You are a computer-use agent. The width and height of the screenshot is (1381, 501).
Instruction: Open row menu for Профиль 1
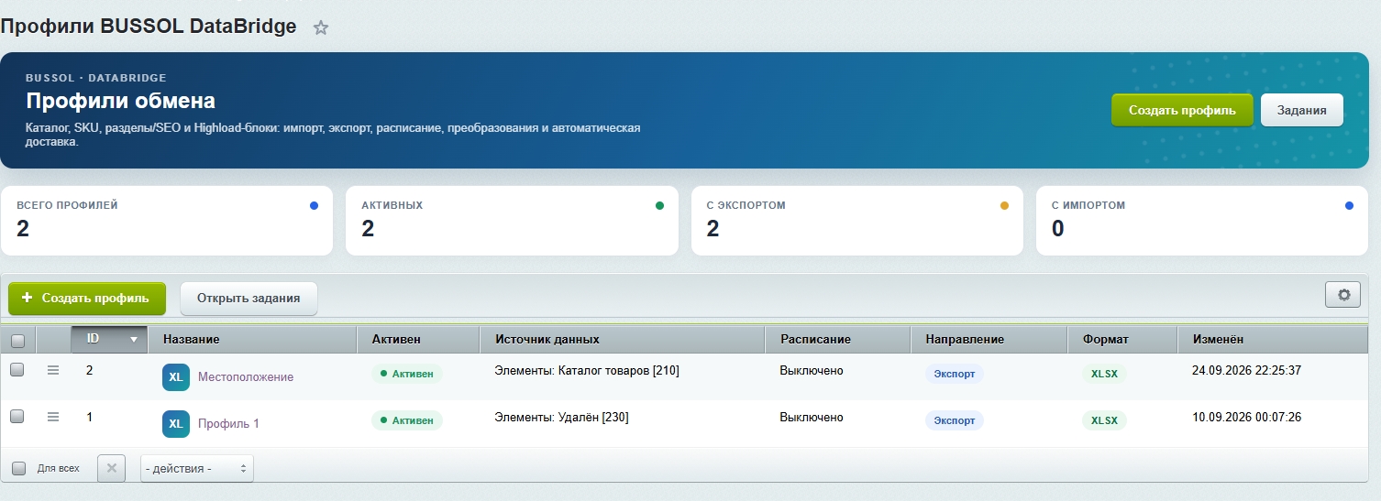(53, 417)
